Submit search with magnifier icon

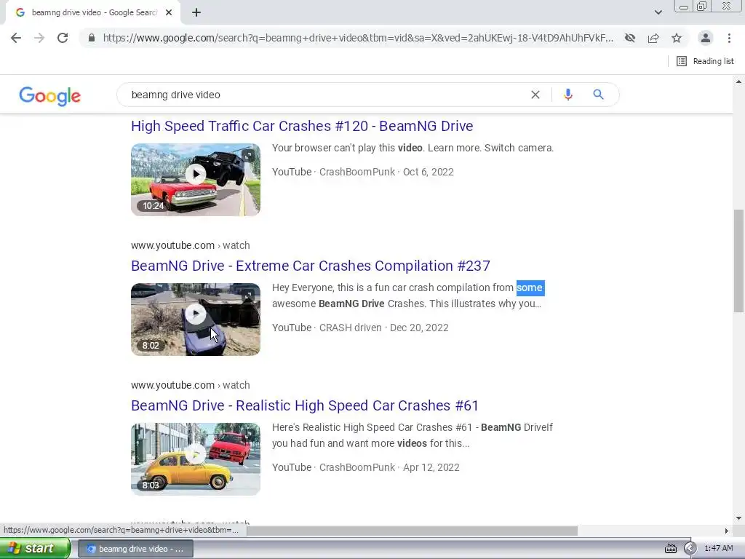pos(598,95)
